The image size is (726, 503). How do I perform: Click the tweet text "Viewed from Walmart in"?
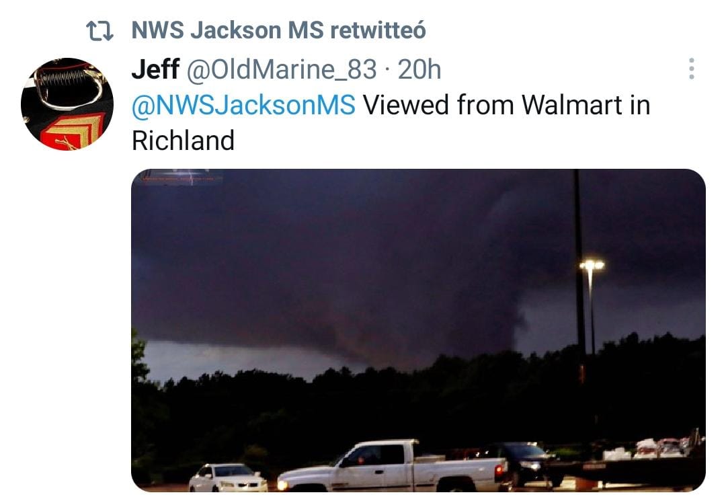coord(507,105)
